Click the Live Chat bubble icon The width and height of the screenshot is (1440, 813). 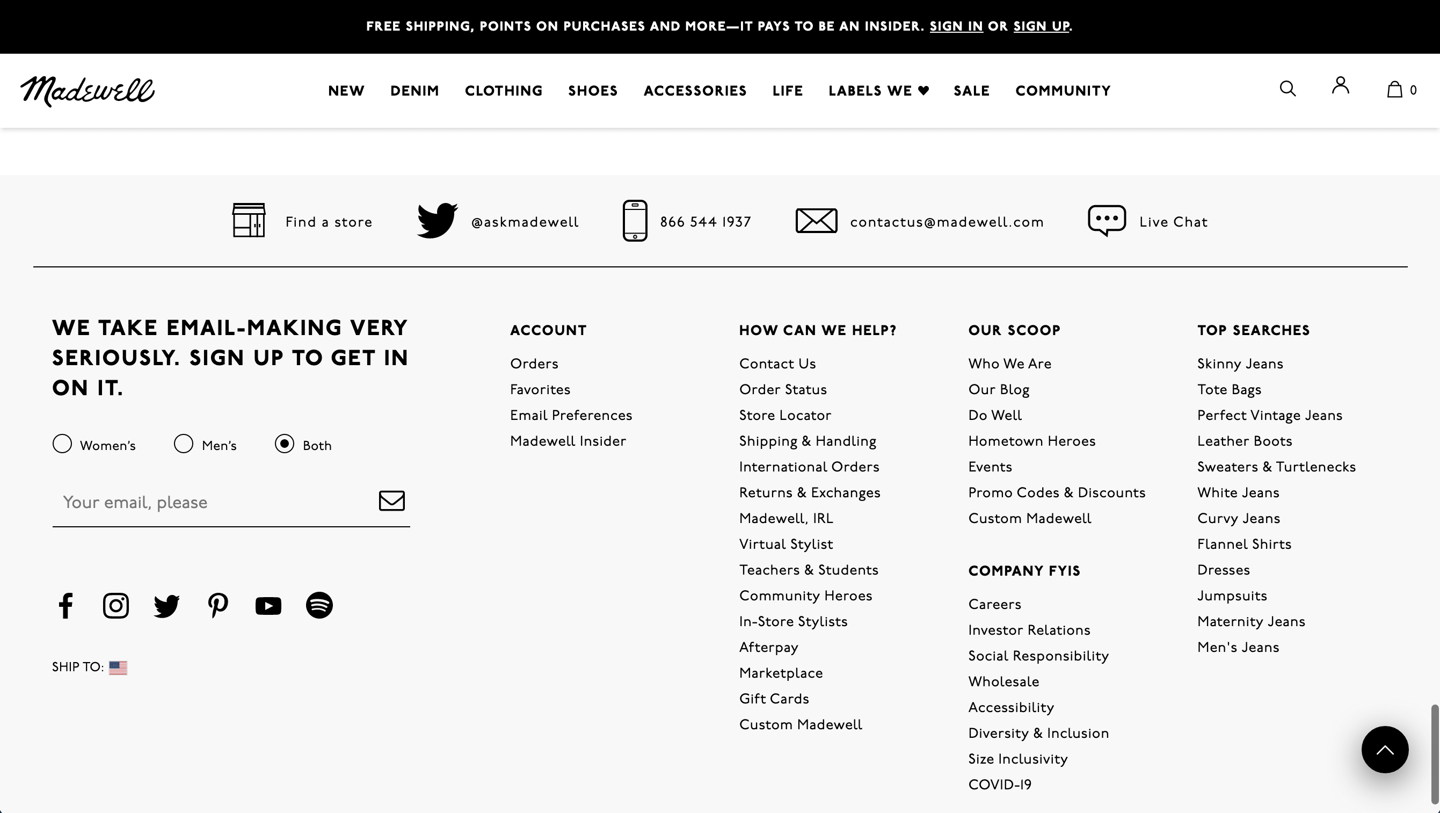[1107, 220]
